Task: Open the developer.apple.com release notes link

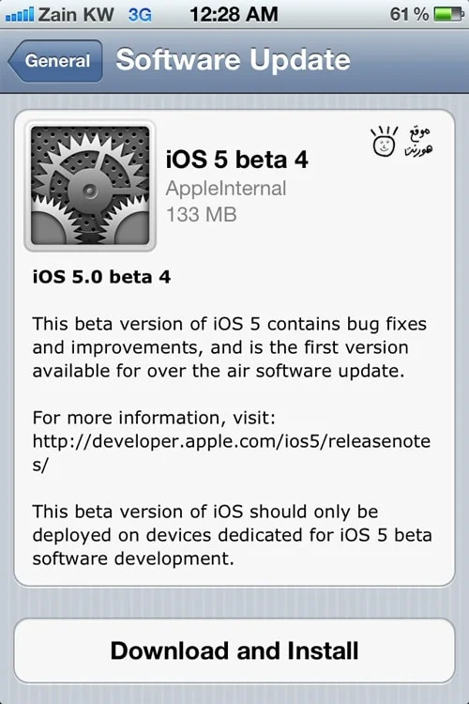Action: click(232, 453)
